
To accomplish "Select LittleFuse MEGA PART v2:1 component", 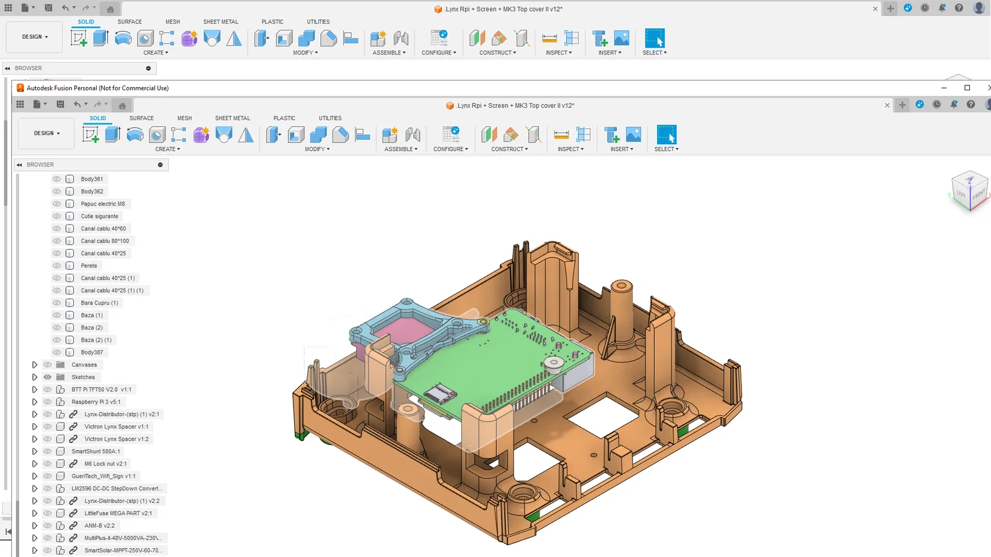I will tap(118, 513).
